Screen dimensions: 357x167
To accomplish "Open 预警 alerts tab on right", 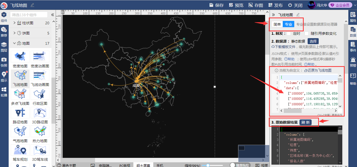I will [x=353, y=62].
